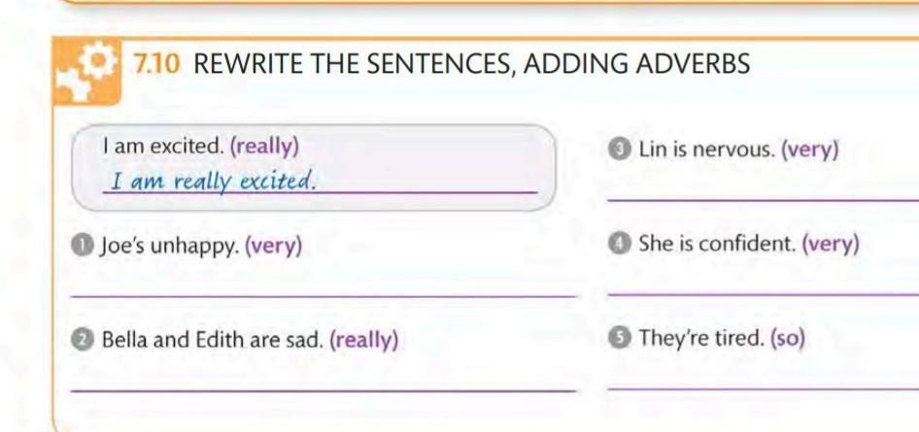Select the answer line under She is confident
Screen dimensions: 919x432
(x=764, y=294)
